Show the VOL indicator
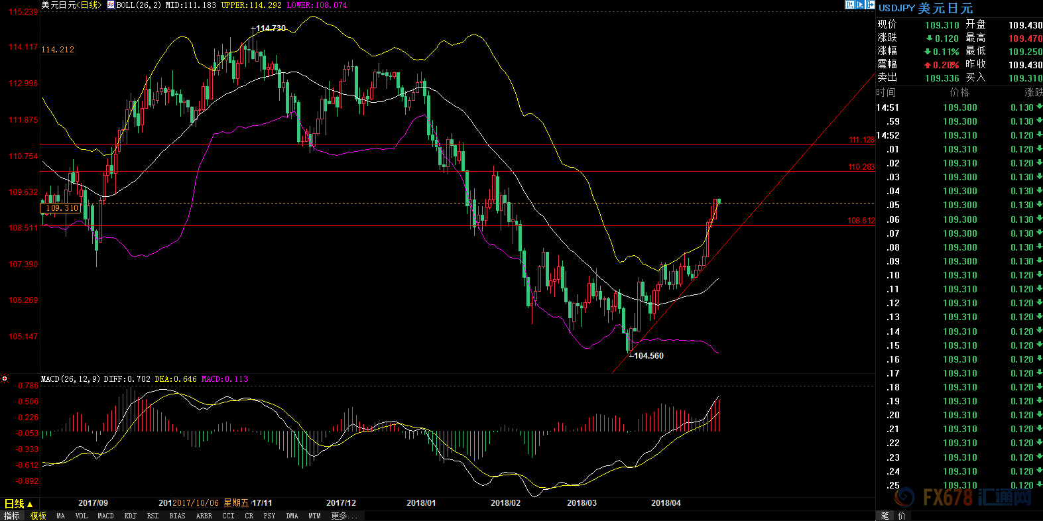1043x521 pixels. pyautogui.click(x=81, y=516)
